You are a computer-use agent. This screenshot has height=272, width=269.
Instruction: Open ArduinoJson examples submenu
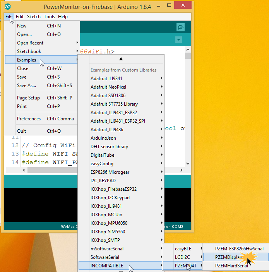pos(121,138)
